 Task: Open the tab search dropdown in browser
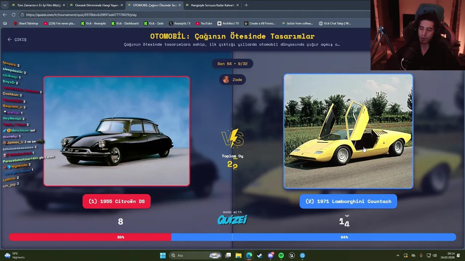pos(4,5)
